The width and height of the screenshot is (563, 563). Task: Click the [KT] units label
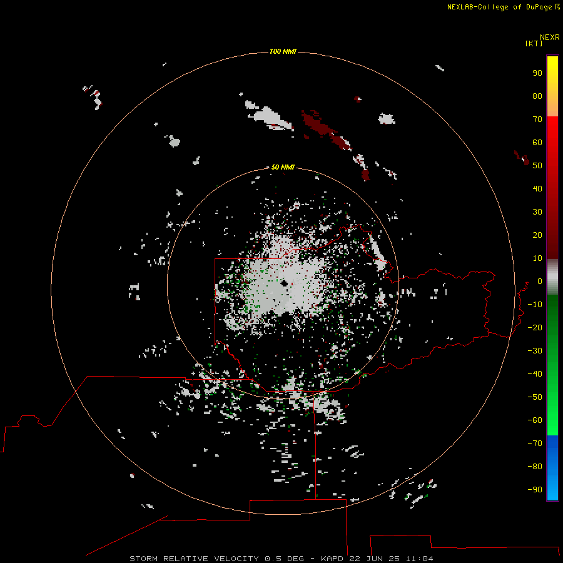[534, 43]
